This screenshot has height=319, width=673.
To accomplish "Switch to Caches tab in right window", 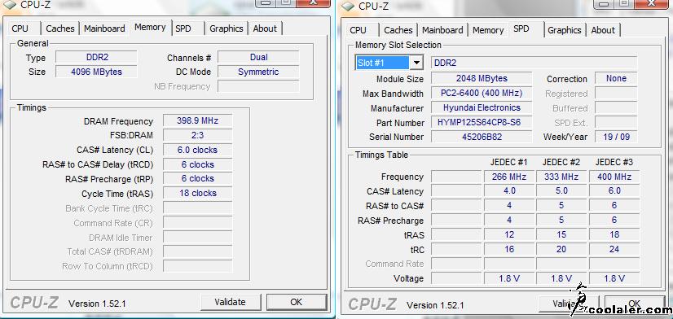I will (398, 30).
